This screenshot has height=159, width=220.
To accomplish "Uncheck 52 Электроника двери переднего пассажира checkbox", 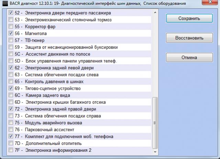I will tap(11, 13).
